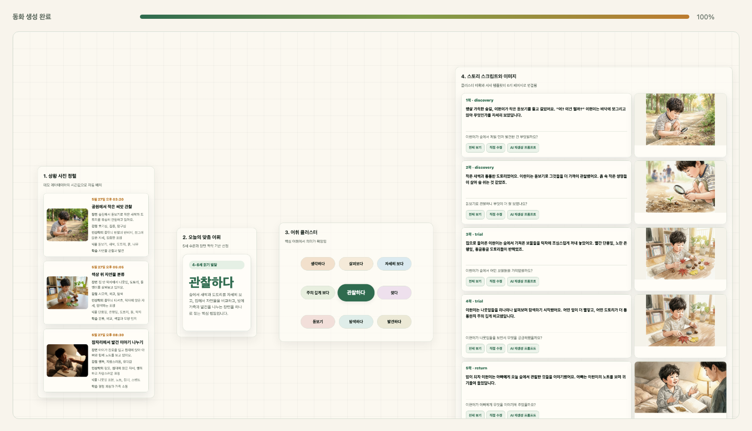752x431 pixels.
Task: Click 직접 수정 on page 3 trial card
Action: click(496, 282)
